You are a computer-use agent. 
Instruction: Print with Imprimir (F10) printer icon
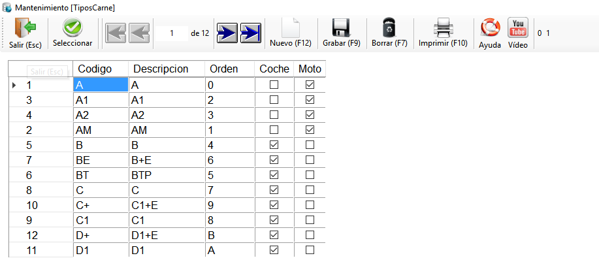pyautogui.click(x=443, y=28)
